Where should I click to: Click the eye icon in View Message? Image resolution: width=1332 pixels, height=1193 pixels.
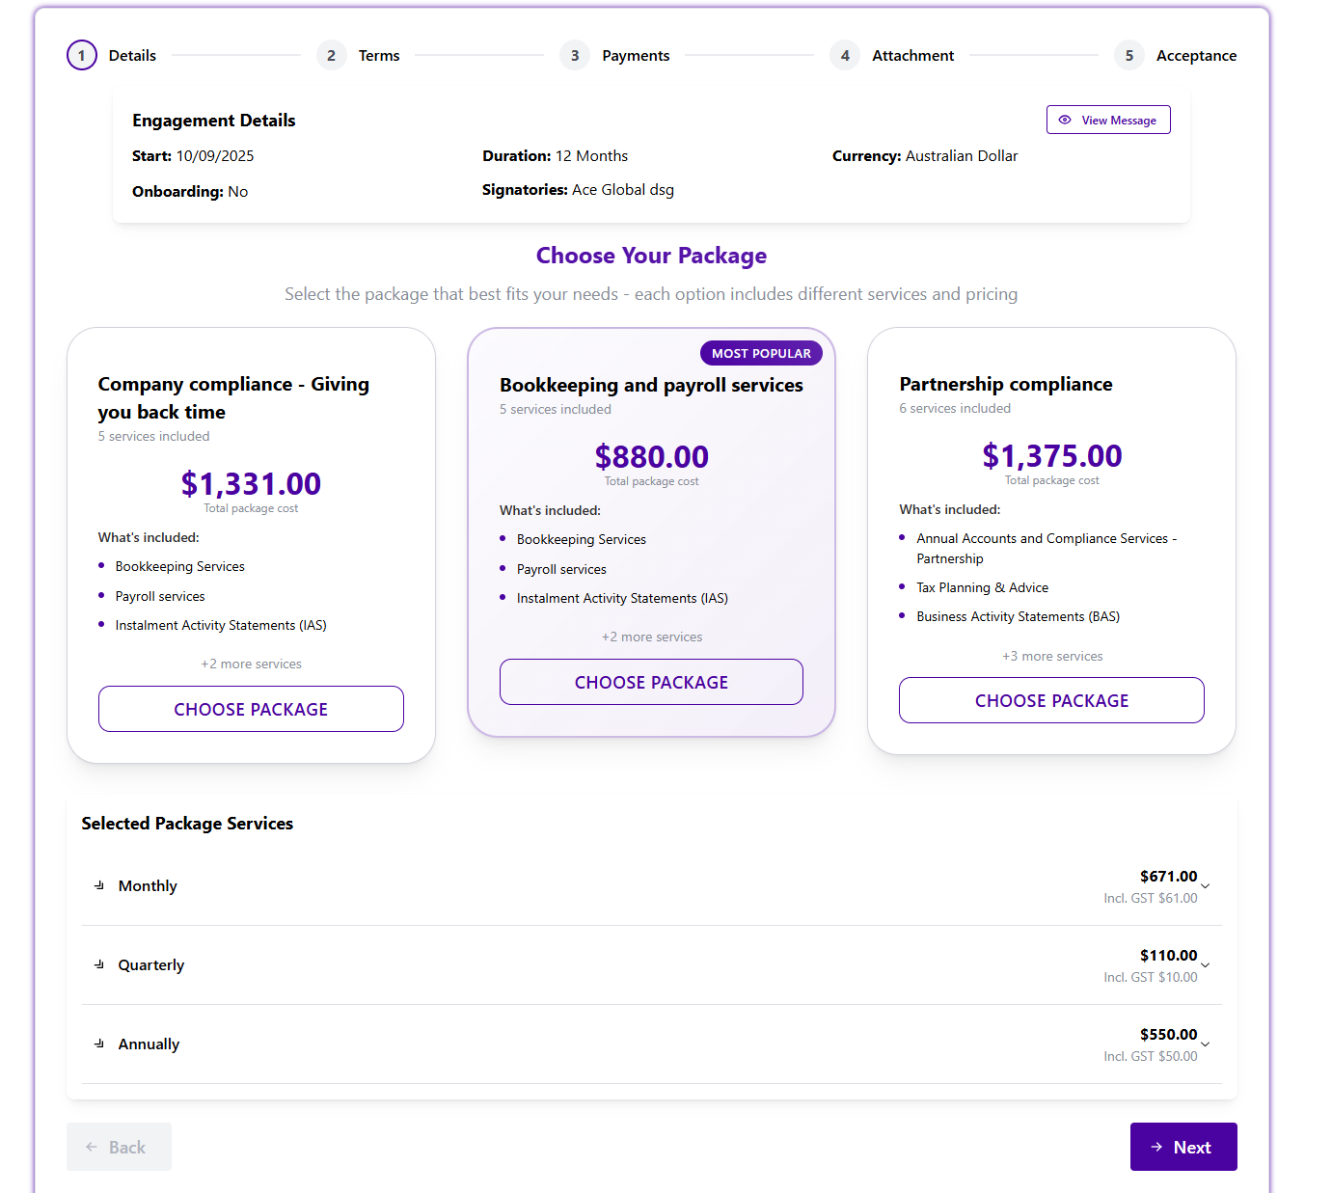click(x=1065, y=121)
